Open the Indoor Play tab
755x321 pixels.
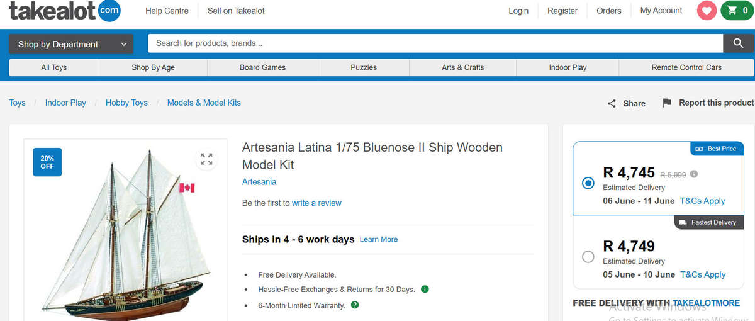tap(568, 67)
